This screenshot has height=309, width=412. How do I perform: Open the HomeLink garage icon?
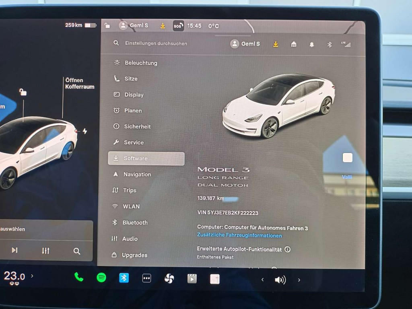[x=294, y=45]
